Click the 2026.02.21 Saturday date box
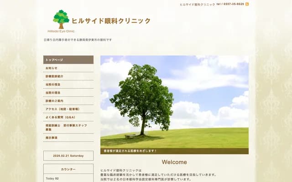The width and height of the screenshot is (292, 182). coord(68,156)
